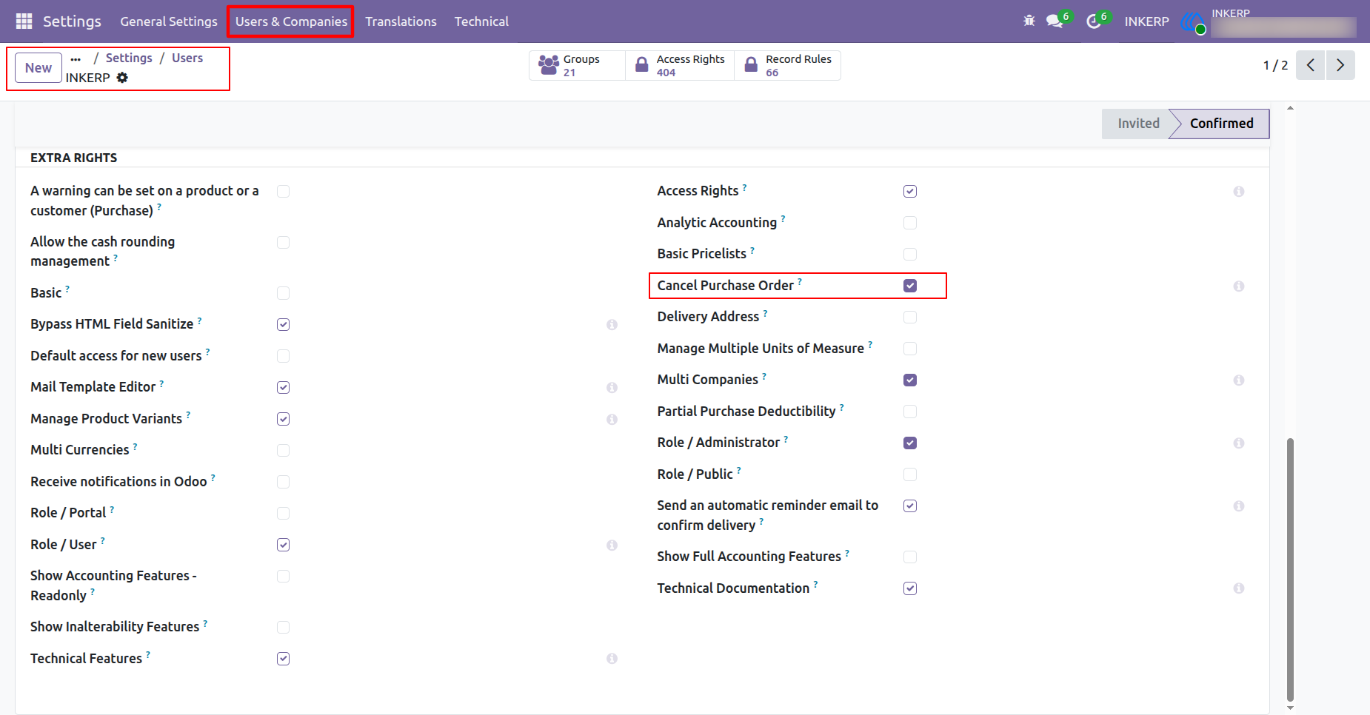
Task: Go to Settings breadcrumb link
Action: pyautogui.click(x=129, y=58)
